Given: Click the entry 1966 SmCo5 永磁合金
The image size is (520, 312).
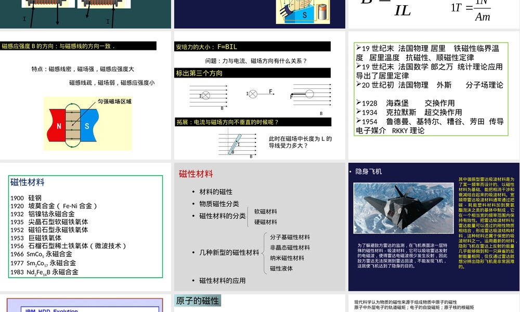Looking at the screenshot, I should (41, 254).
